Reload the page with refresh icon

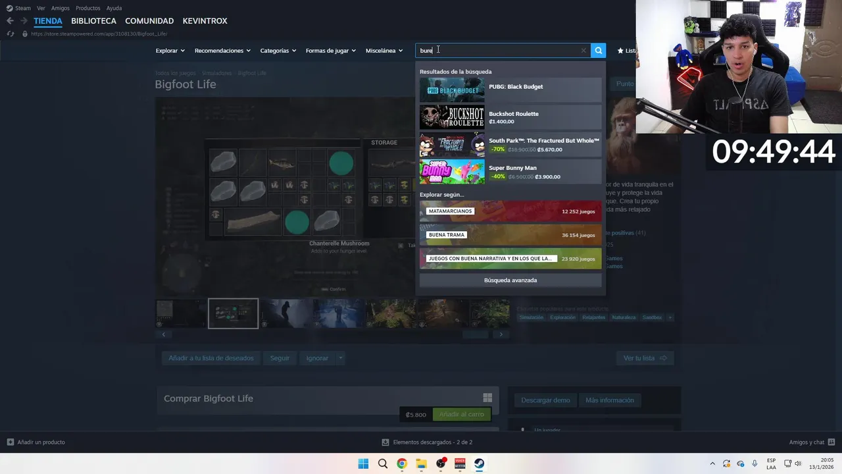tap(10, 34)
